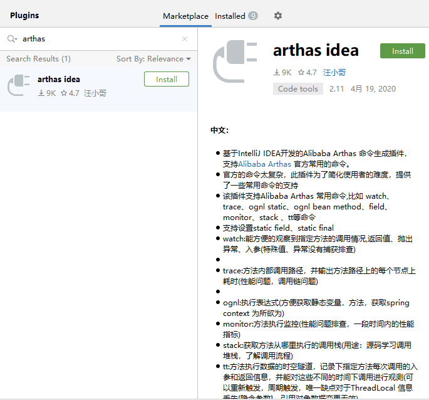Click the 中文: description heading
Viewport: 429px width, 400px height.
pos(219,130)
